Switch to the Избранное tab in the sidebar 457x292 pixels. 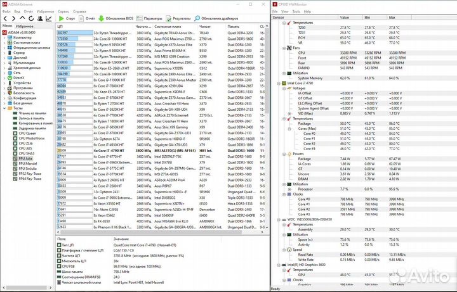point(24,26)
